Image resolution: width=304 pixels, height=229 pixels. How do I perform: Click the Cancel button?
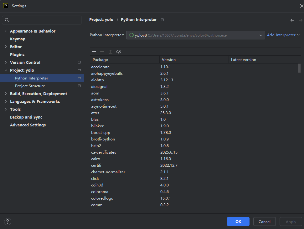click(264, 221)
